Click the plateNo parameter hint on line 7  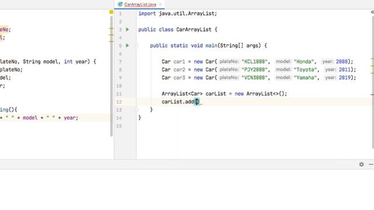coord(229,62)
